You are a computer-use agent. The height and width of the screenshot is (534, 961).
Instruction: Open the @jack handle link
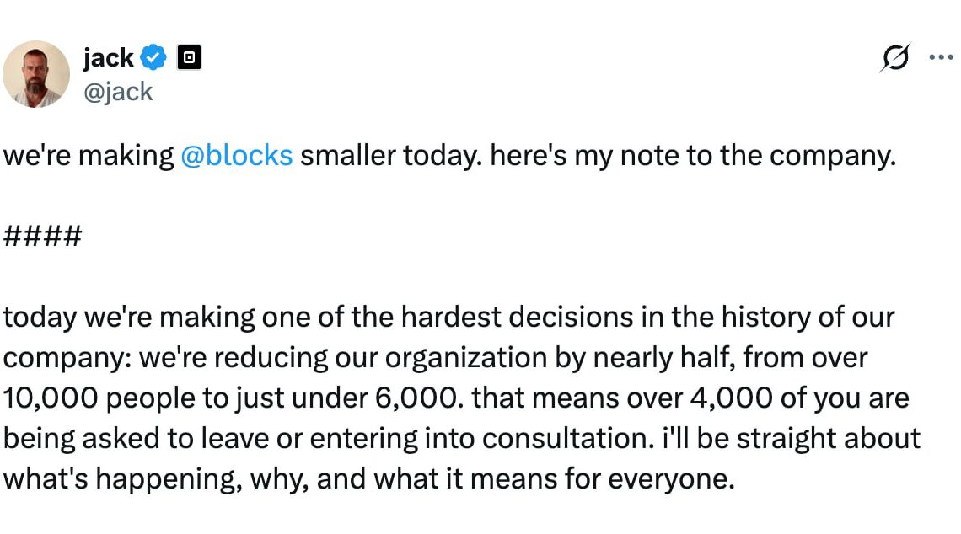118,91
